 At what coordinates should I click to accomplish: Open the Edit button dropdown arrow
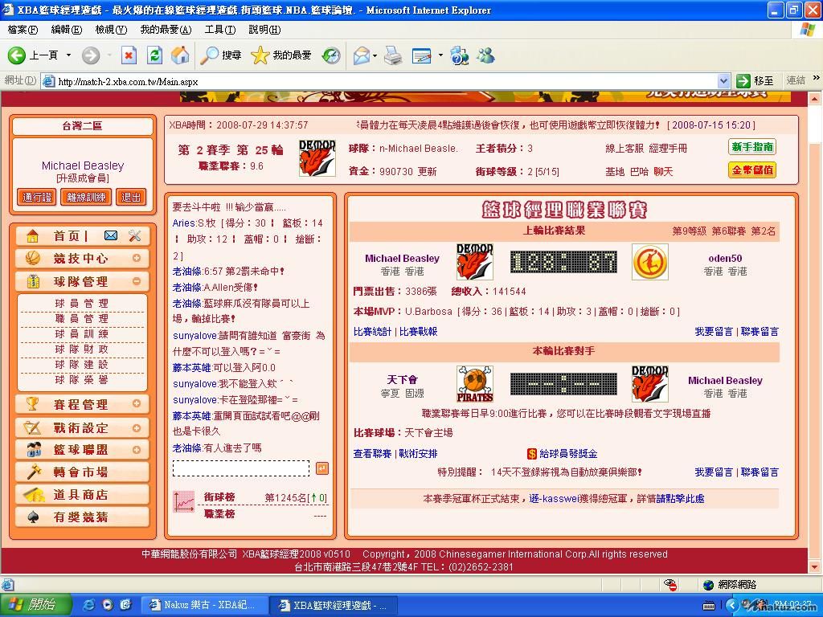pos(440,55)
